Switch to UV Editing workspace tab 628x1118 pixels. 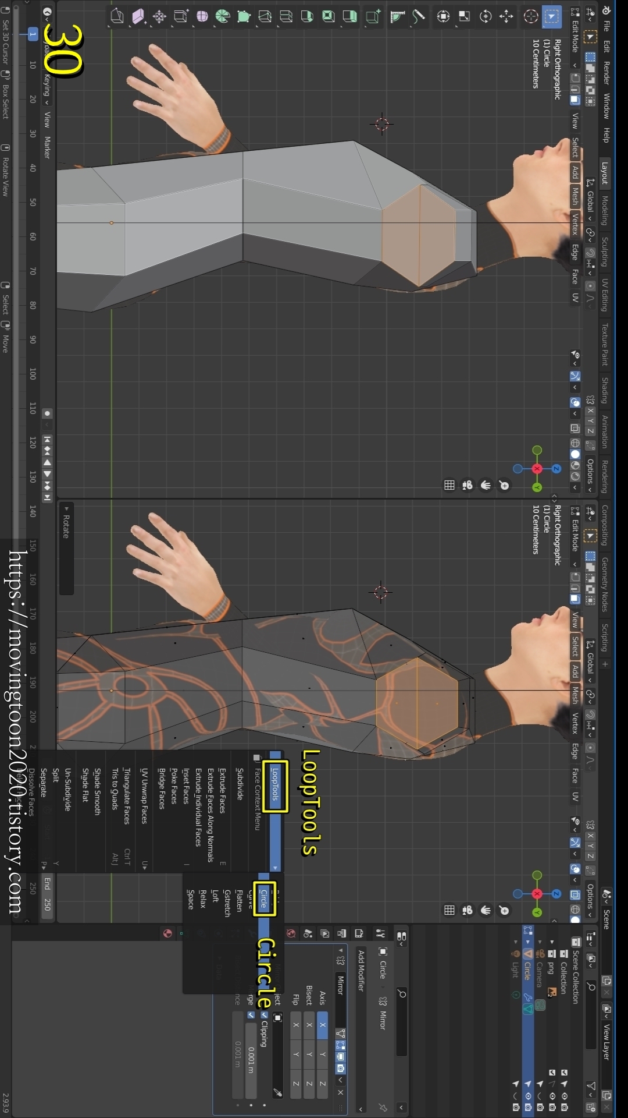[605, 295]
